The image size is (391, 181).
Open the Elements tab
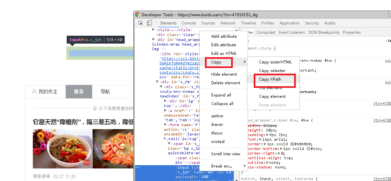pyautogui.click(x=168, y=23)
